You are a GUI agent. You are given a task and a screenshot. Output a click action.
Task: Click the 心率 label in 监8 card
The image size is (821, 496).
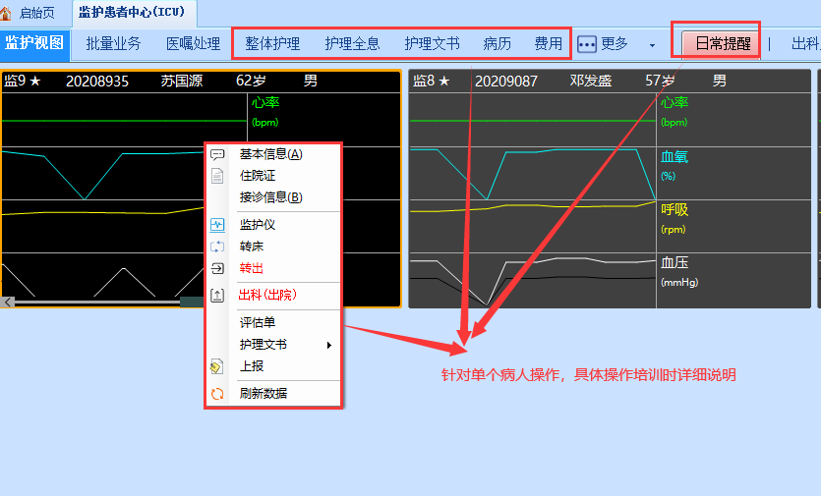[x=674, y=102]
